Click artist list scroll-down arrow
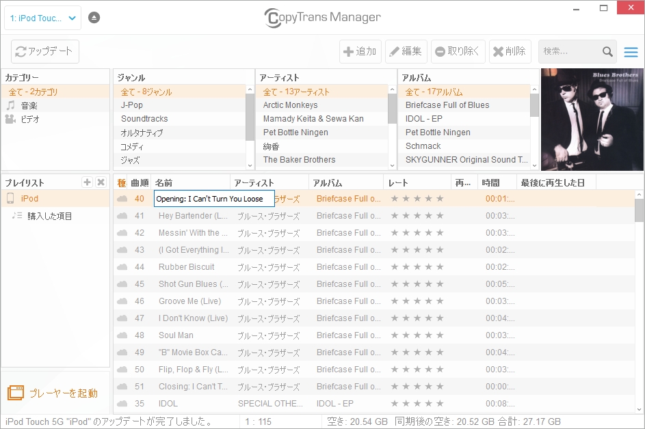This screenshot has height=429, width=645. 392,165
